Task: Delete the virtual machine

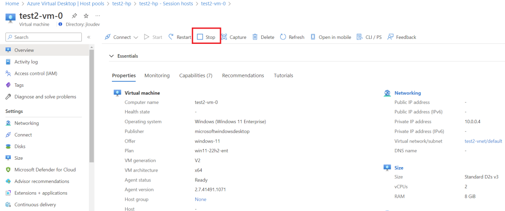Action: click(263, 37)
